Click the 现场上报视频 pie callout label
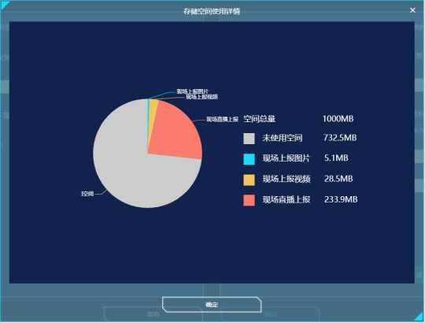This screenshot has width=425, height=323. coord(201,97)
